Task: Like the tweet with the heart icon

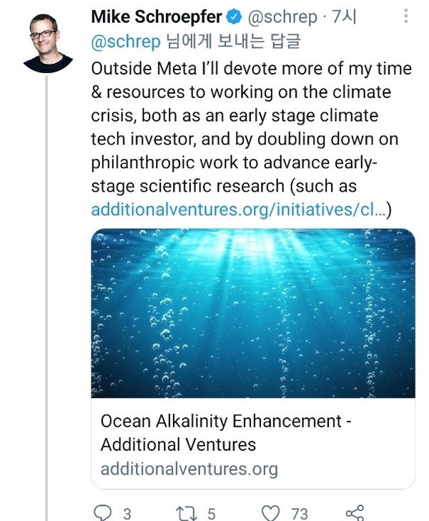Action: point(270,512)
